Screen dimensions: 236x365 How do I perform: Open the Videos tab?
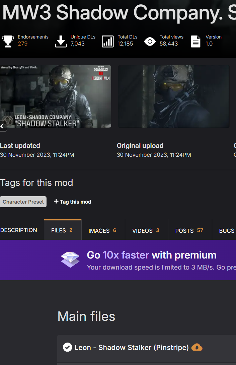[146, 230]
